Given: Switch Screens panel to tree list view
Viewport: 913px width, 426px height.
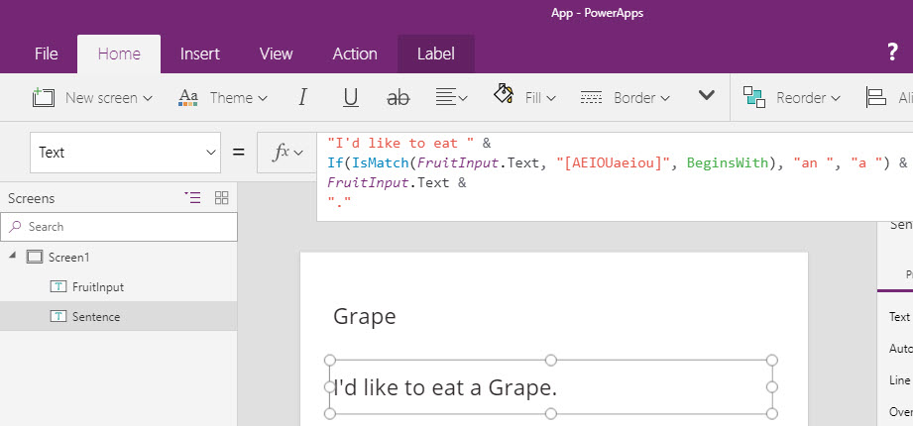Looking at the screenshot, I should (192, 198).
